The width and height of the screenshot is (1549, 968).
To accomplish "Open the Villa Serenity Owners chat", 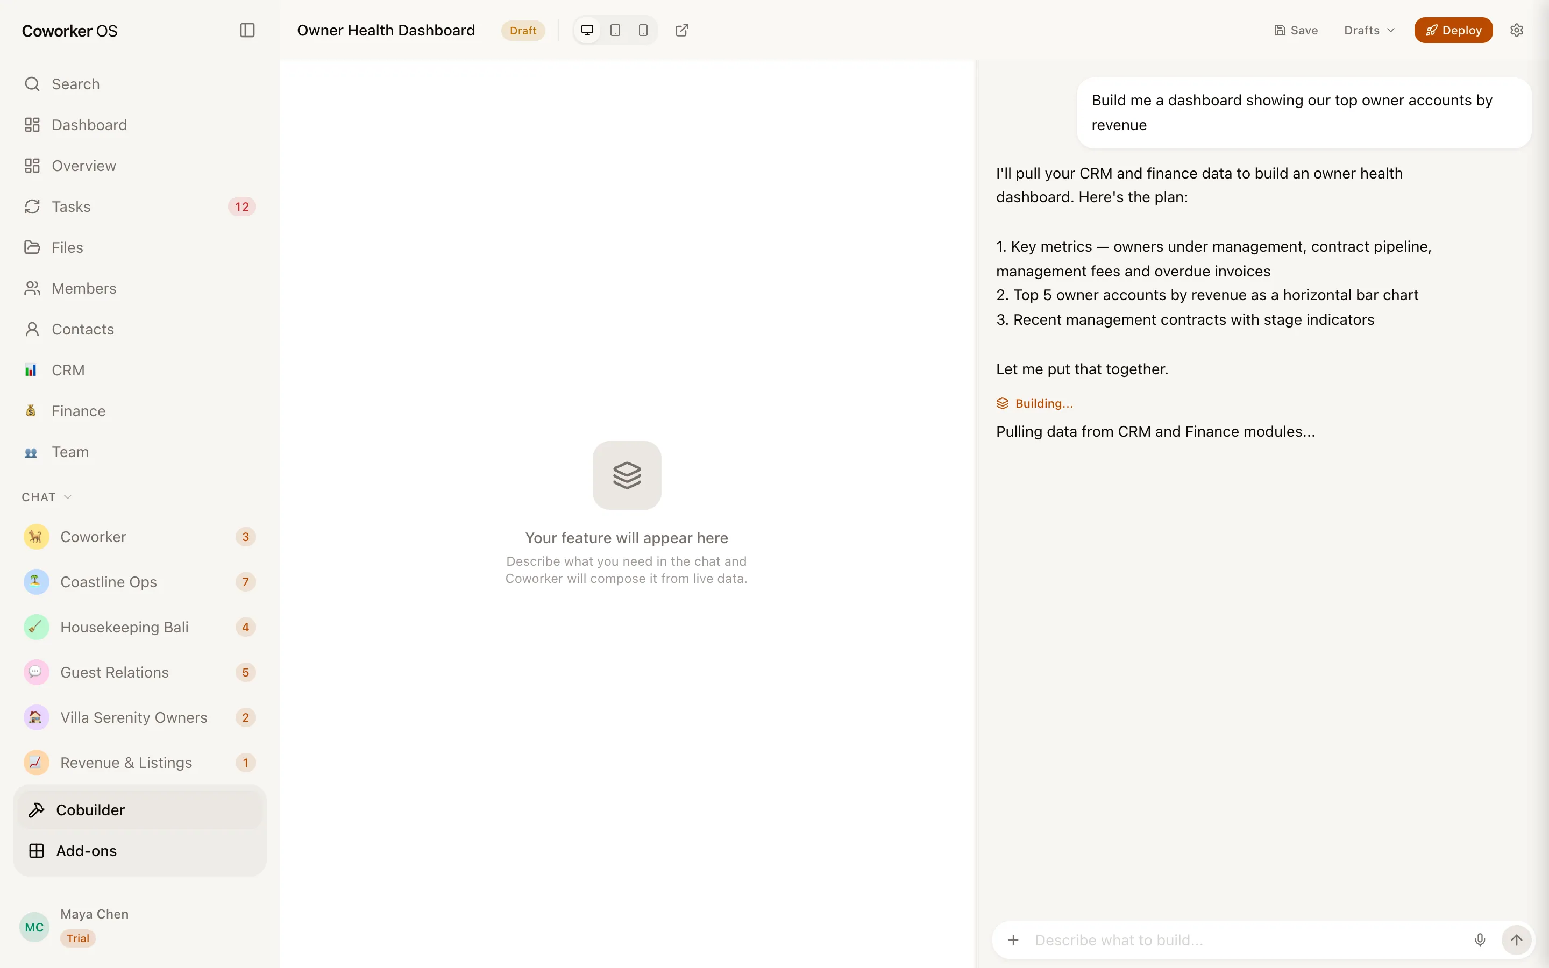I will [139, 718].
